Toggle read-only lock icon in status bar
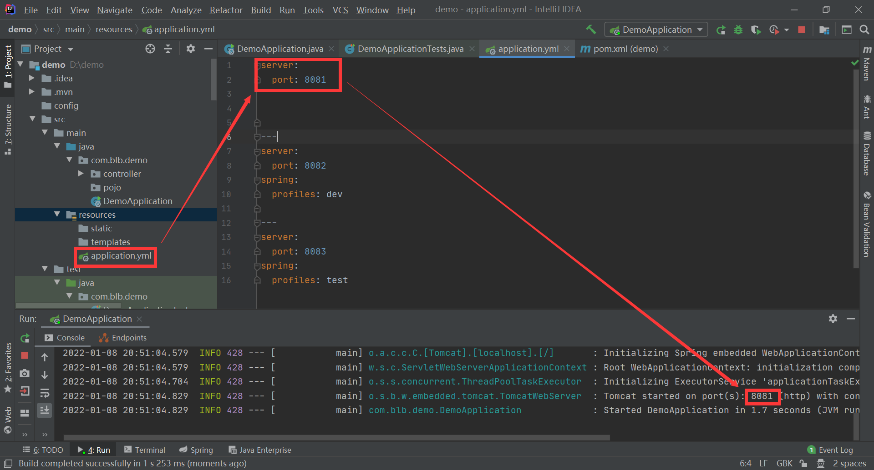Screen dimensions: 874x470 [804, 464]
